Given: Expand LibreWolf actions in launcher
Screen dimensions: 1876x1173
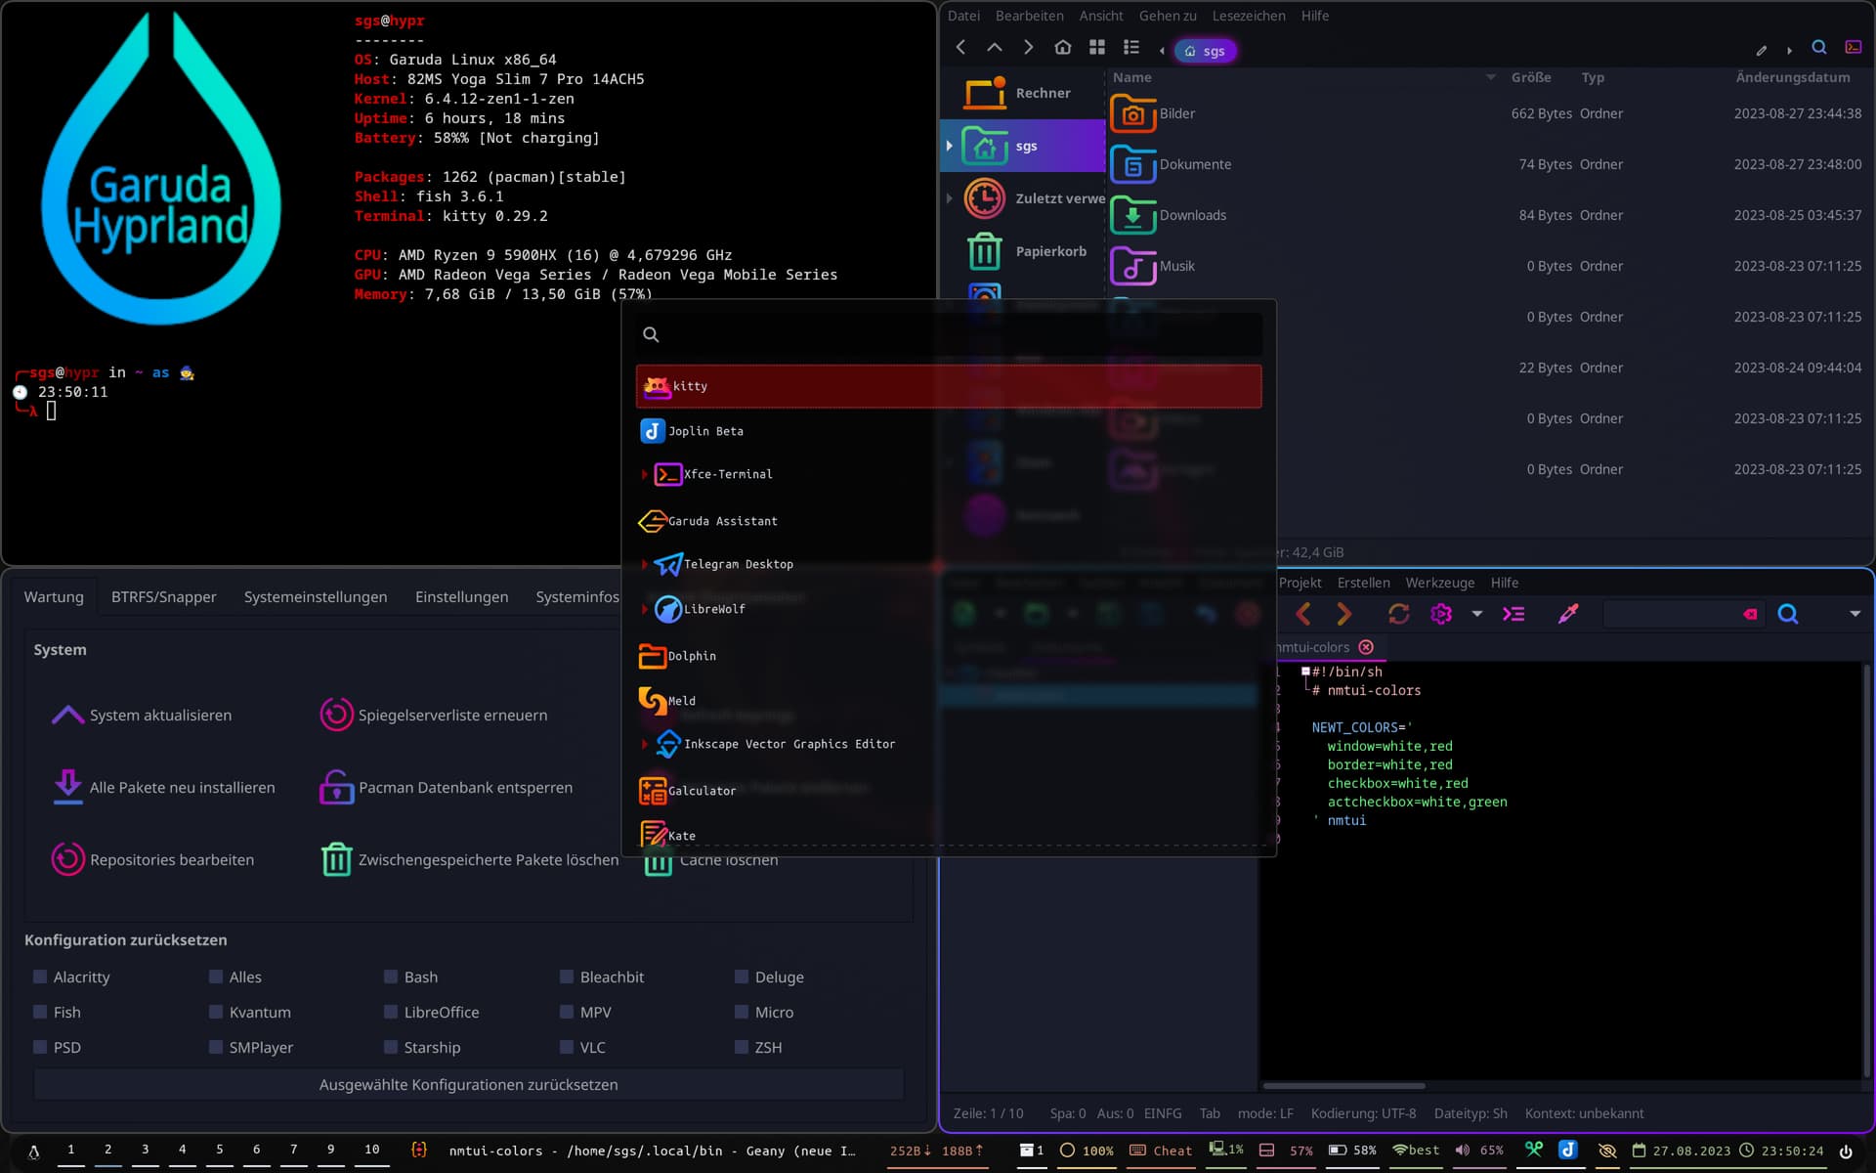Looking at the screenshot, I should tap(644, 609).
